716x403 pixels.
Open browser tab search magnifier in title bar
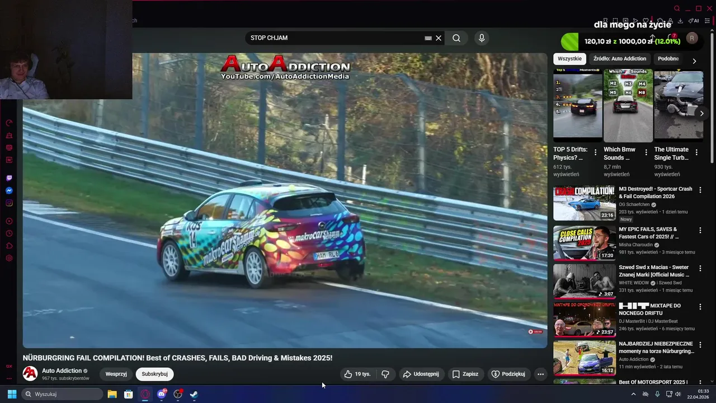tap(677, 8)
